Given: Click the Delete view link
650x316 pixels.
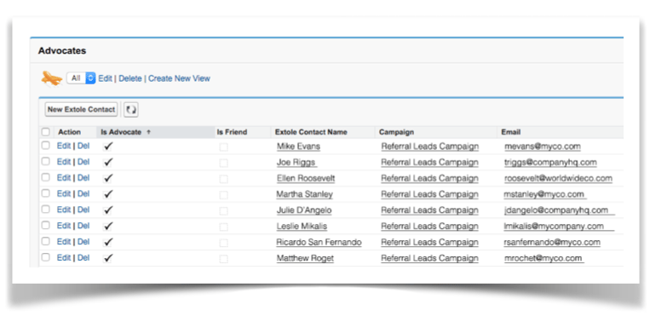Looking at the screenshot, I should click(x=130, y=78).
